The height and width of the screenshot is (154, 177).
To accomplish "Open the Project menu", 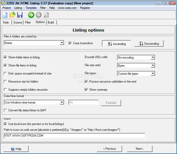I will [7, 8].
